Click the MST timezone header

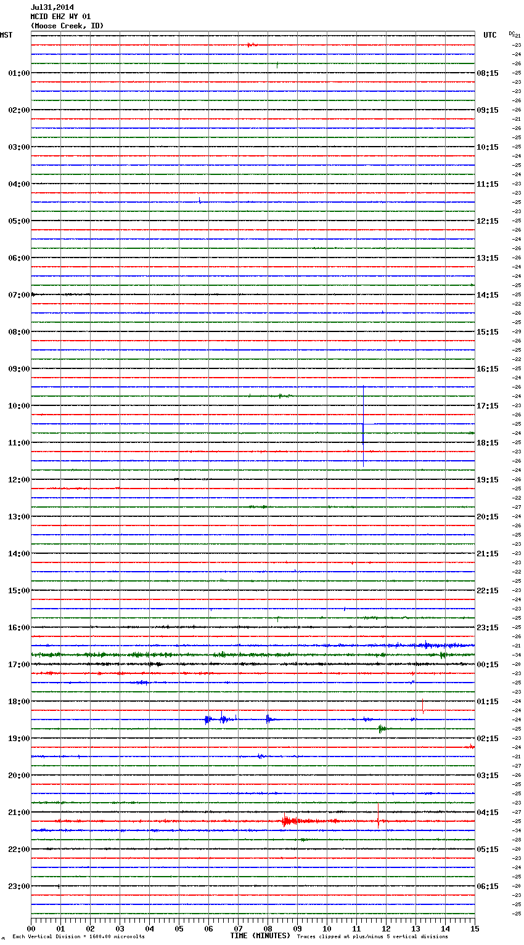pyautogui.click(x=6, y=35)
